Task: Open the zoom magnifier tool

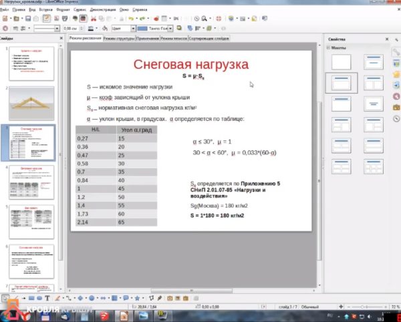Action: [204, 19]
